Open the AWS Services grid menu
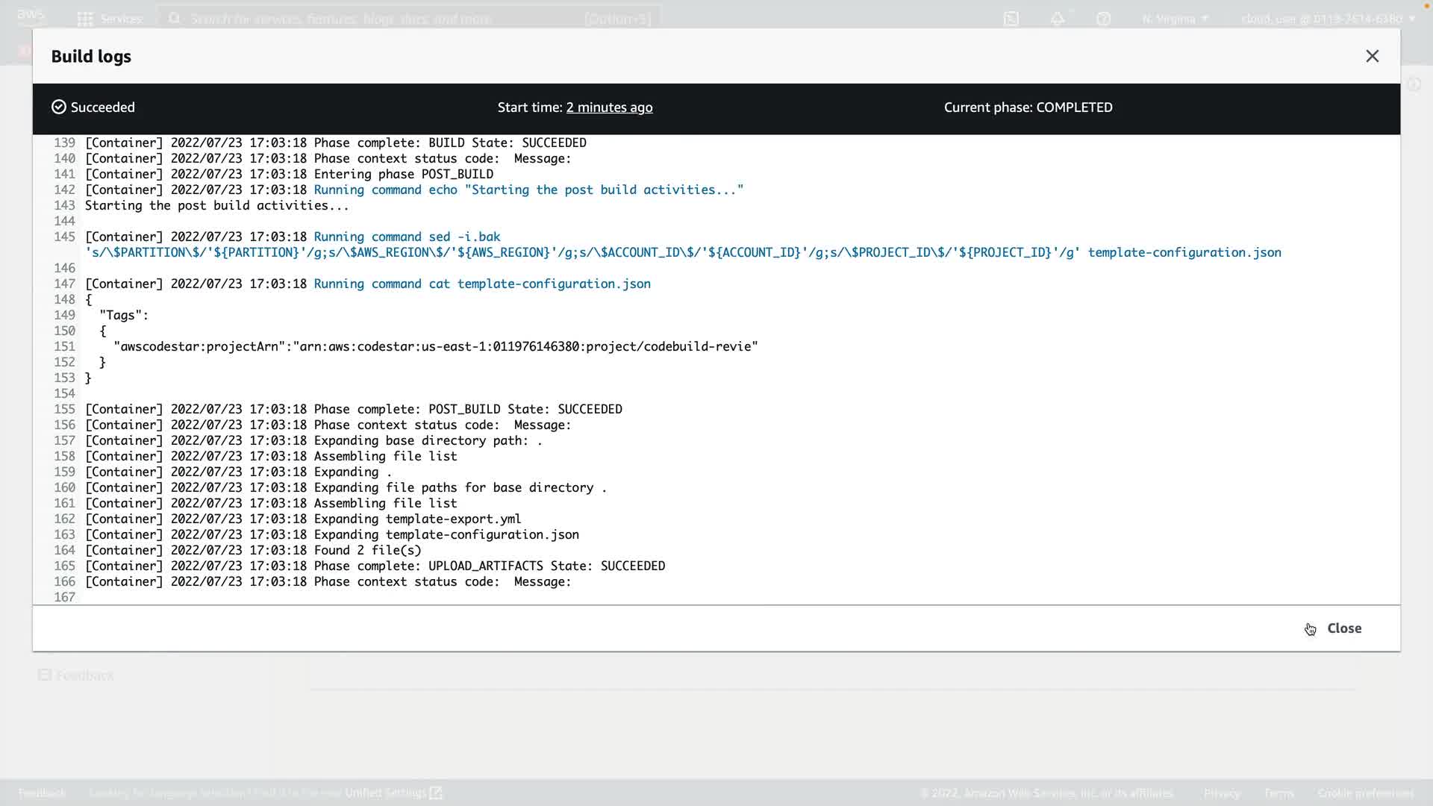The height and width of the screenshot is (806, 1433). (x=85, y=19)
